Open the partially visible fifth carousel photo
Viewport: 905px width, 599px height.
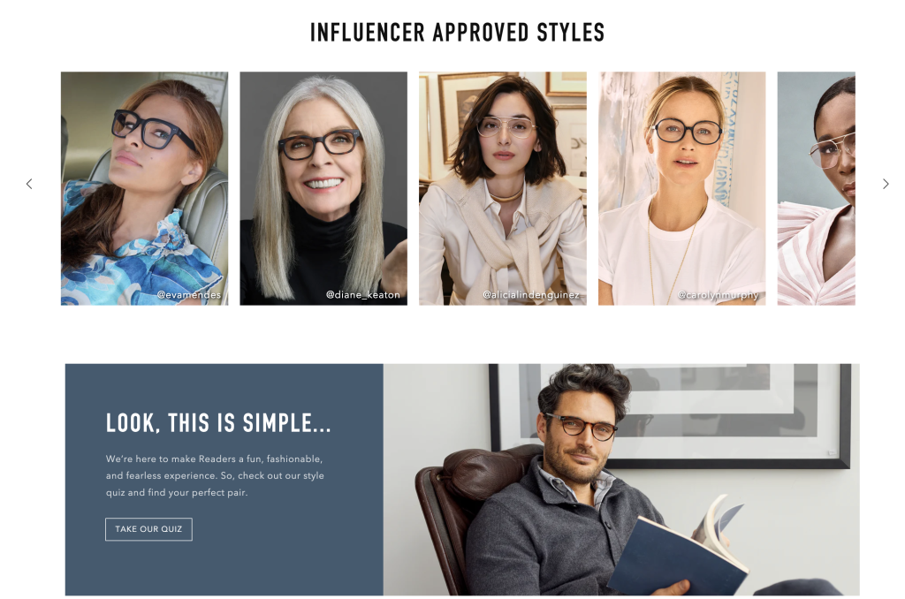click(816, 188)
